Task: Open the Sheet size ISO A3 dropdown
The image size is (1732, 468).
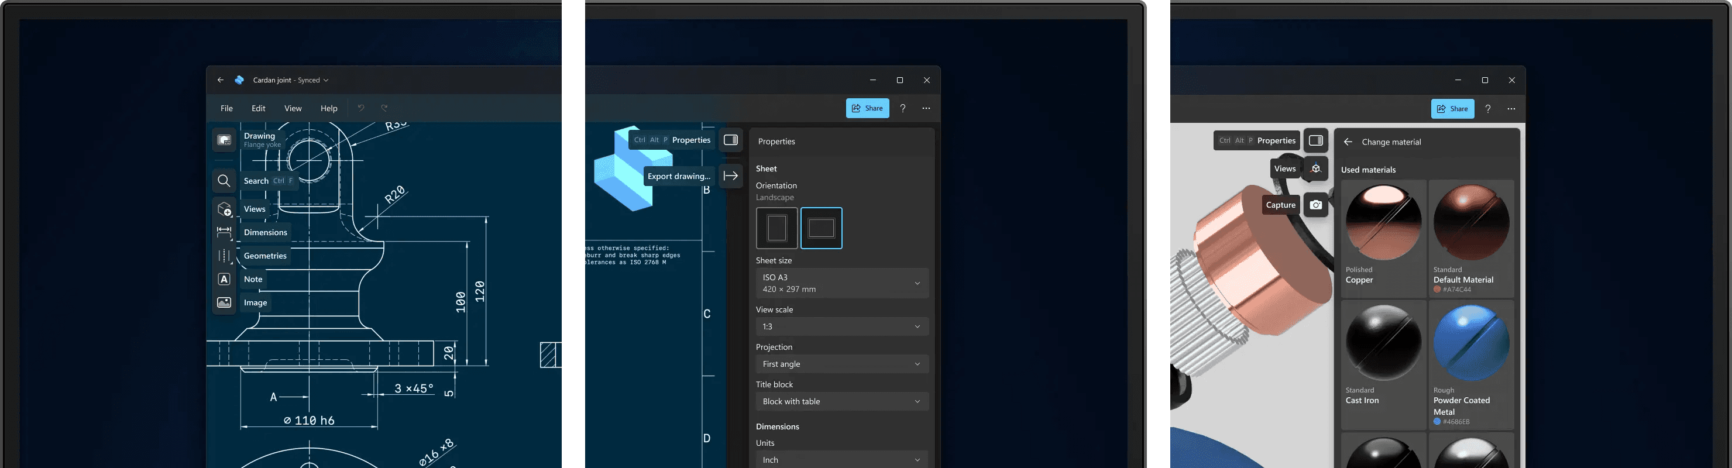Action: click(x=842, y=283)
